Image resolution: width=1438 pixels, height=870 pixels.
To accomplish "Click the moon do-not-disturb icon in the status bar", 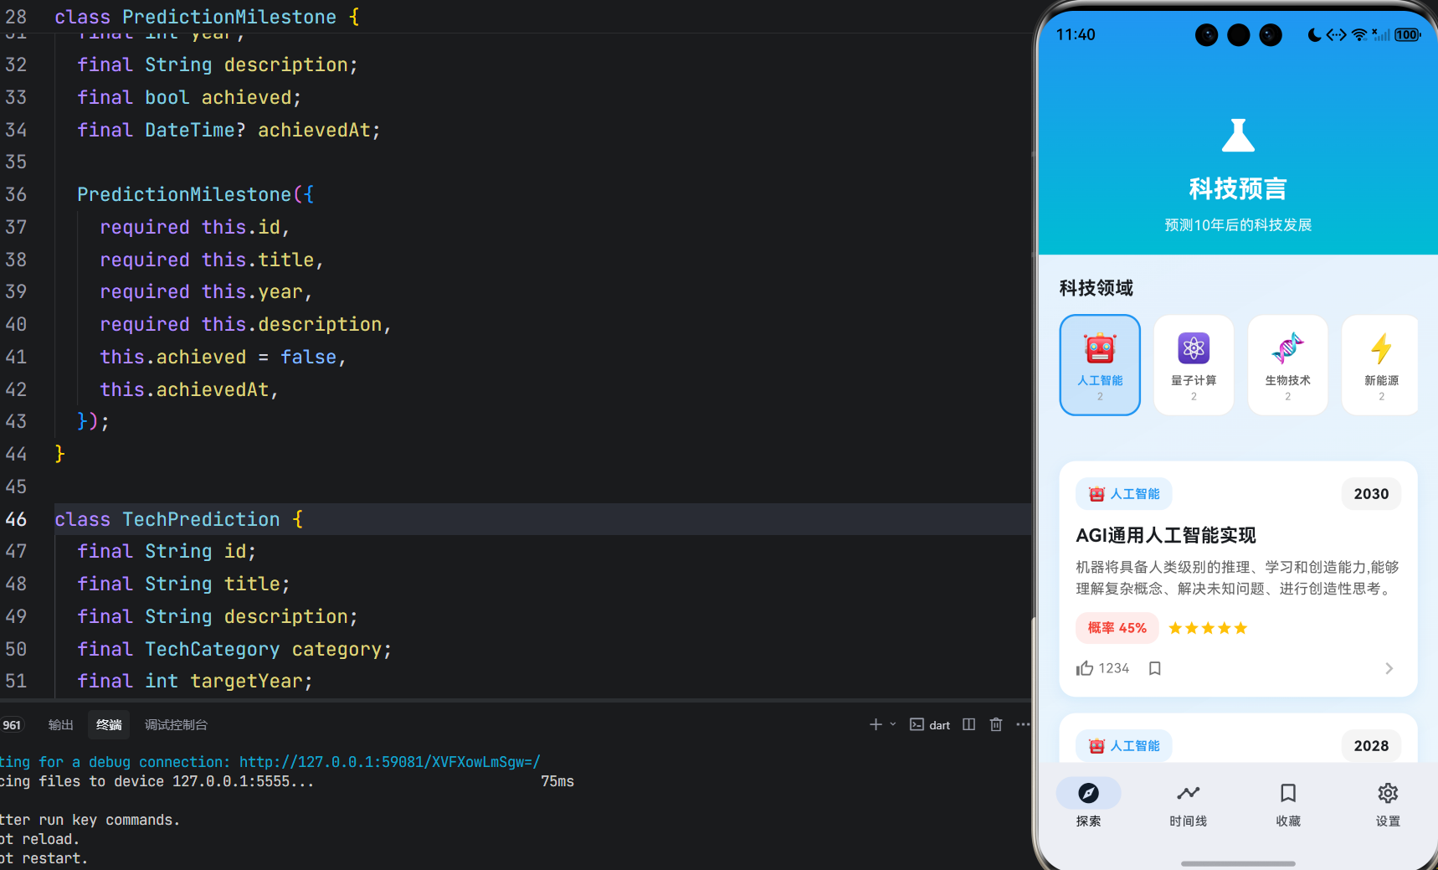I will coord(1314,34).
